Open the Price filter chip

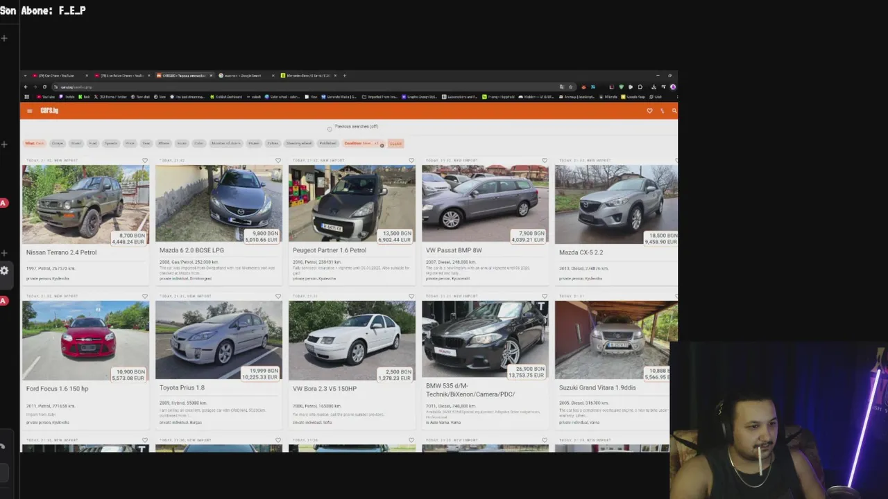(x=130, y=143)
